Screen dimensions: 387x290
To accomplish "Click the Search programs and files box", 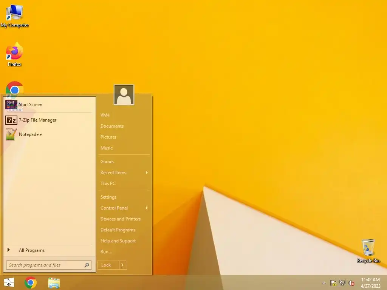I will [49, 265].
